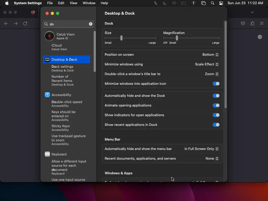Open Recent documents, applications, and servers dropdown

click(212, 158)
